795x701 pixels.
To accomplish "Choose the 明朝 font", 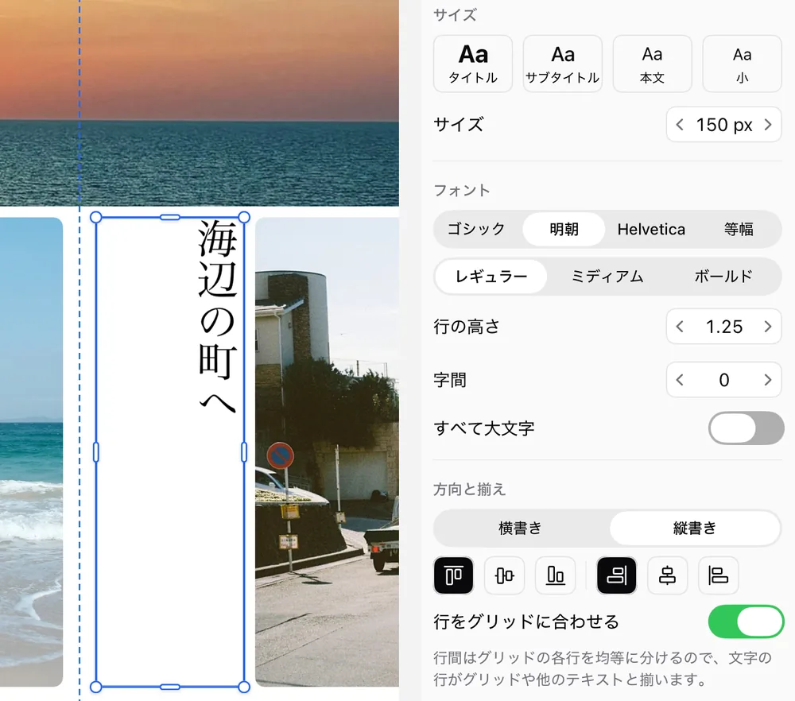I will point(564,229).
